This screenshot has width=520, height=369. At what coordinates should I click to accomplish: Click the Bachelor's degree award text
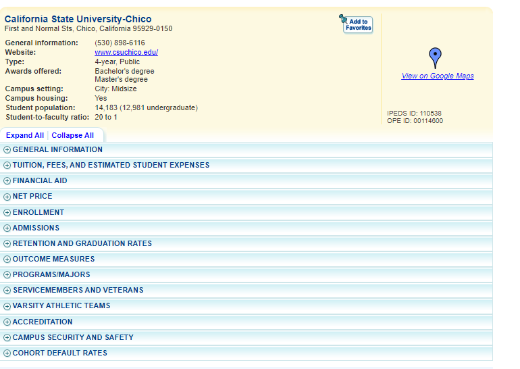[x=124, y=71]
